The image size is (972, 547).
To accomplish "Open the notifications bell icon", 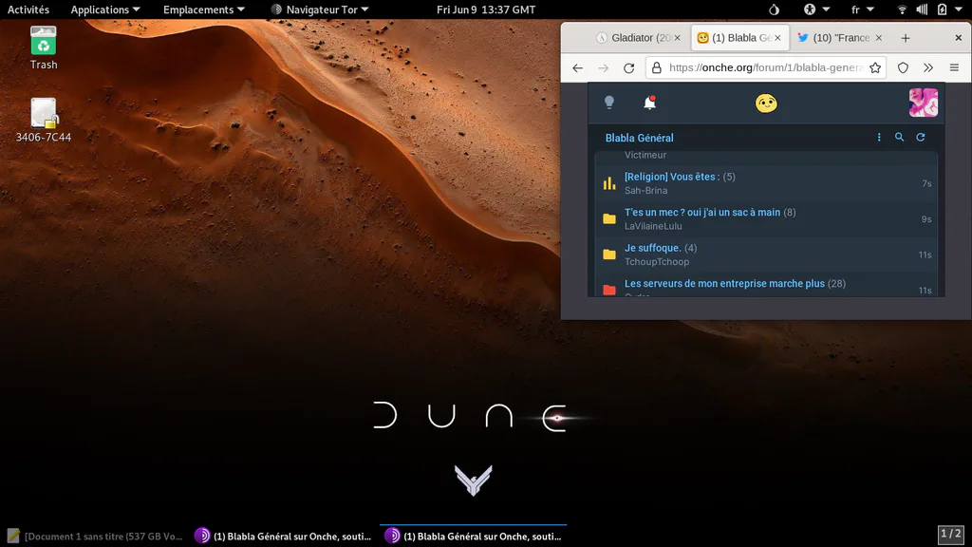I will [x=649, y=103].
